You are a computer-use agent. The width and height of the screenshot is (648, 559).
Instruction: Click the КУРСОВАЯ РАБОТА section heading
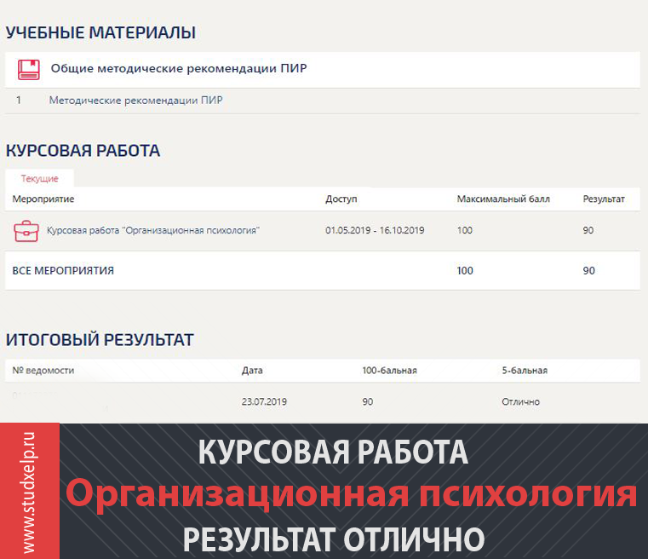[x=83, y=151]
